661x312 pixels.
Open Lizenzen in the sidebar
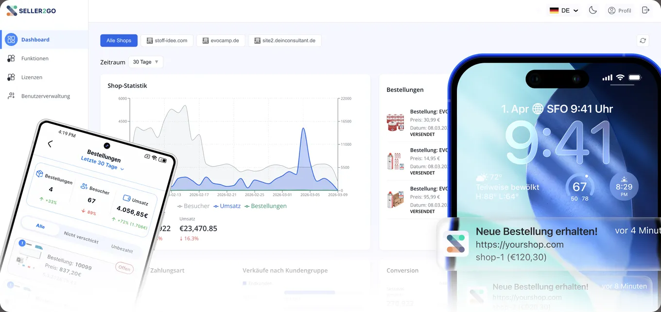pyautogui.click(x=44, y=77)
